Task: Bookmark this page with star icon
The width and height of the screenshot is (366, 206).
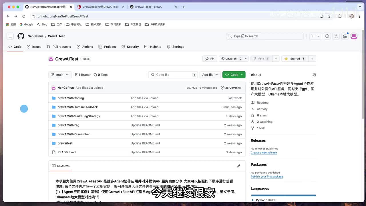Action: [x=329, y=16]
